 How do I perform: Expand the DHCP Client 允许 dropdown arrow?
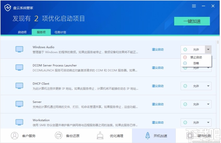click(x=208, y=86)
